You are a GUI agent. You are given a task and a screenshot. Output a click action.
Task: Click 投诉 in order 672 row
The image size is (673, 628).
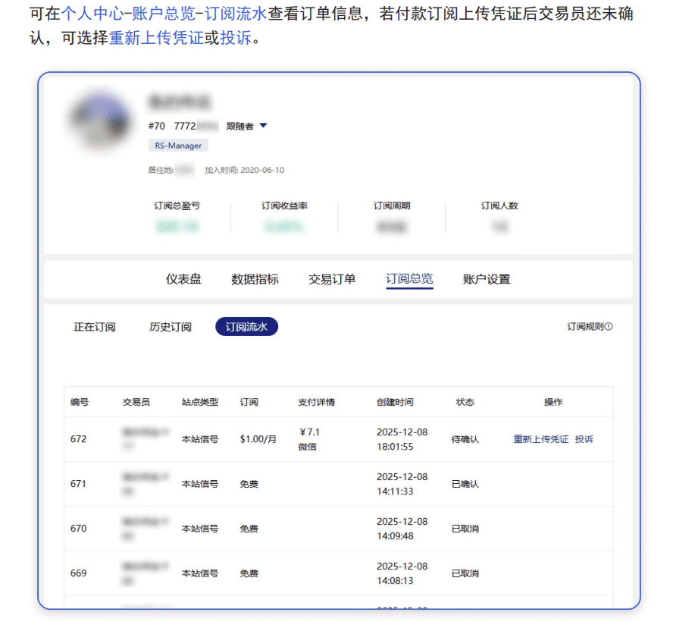[584, 439]
